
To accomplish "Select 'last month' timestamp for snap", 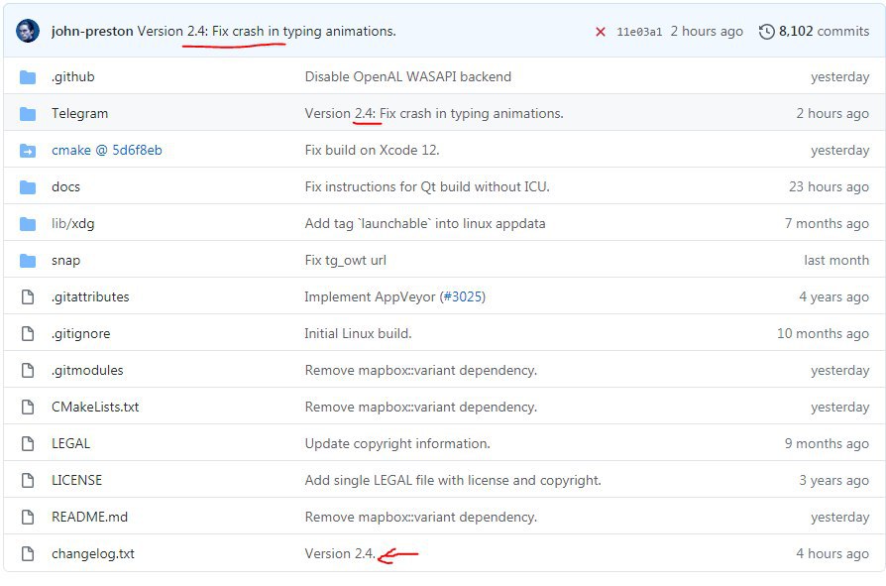I will (836, 261).
